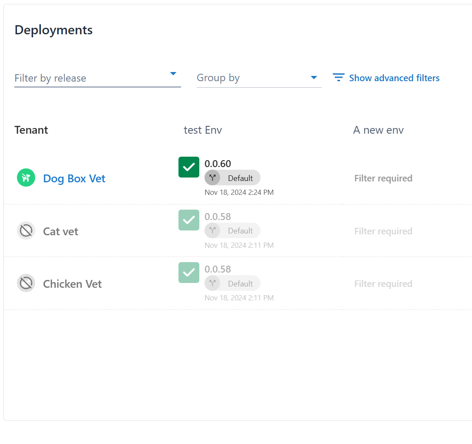Click the disabled Cat vet tenant icon

pos(26,230)
